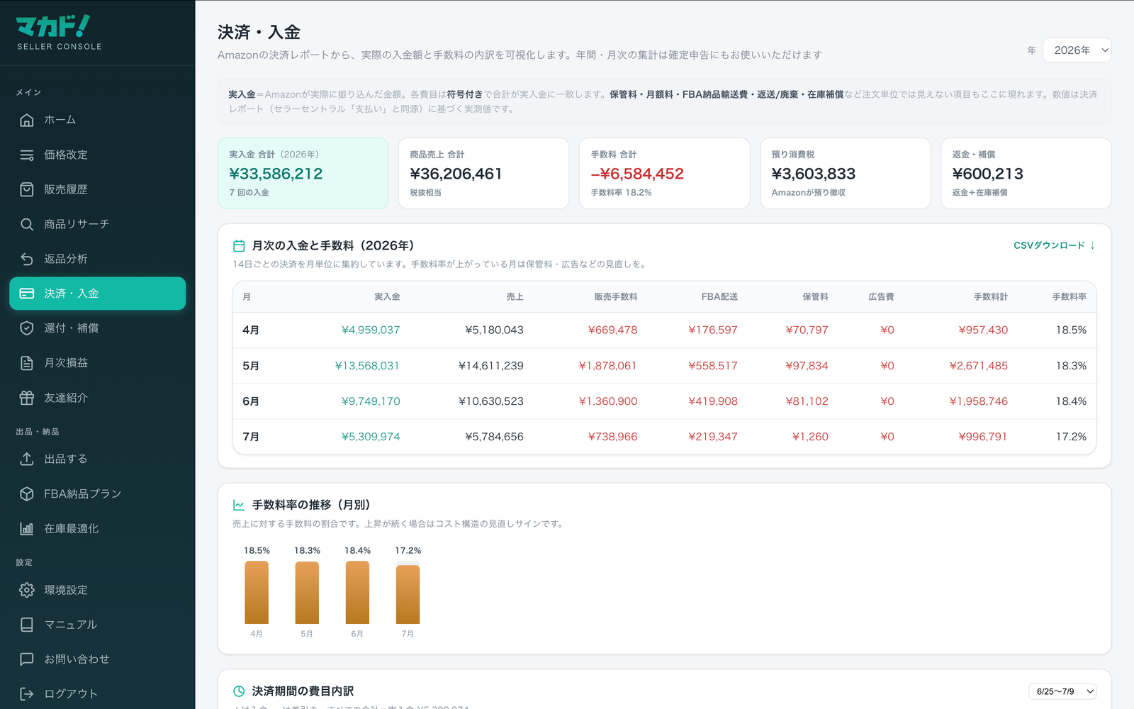The height and width of the screenshot is (709, 1134).
Task: Click 5月 実入金 value ¥13,568,031
Action: click(x=367, y=366)
